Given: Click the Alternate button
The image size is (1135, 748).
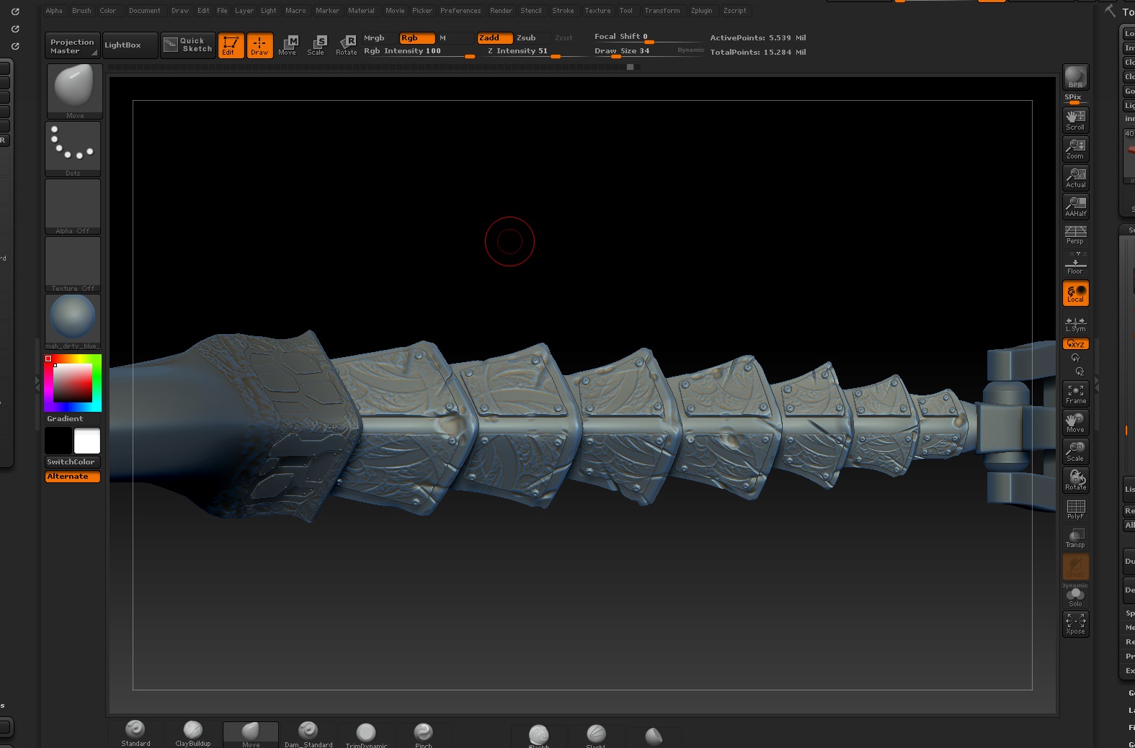Looking at the screenshot, I should click(x=72, y=477).
